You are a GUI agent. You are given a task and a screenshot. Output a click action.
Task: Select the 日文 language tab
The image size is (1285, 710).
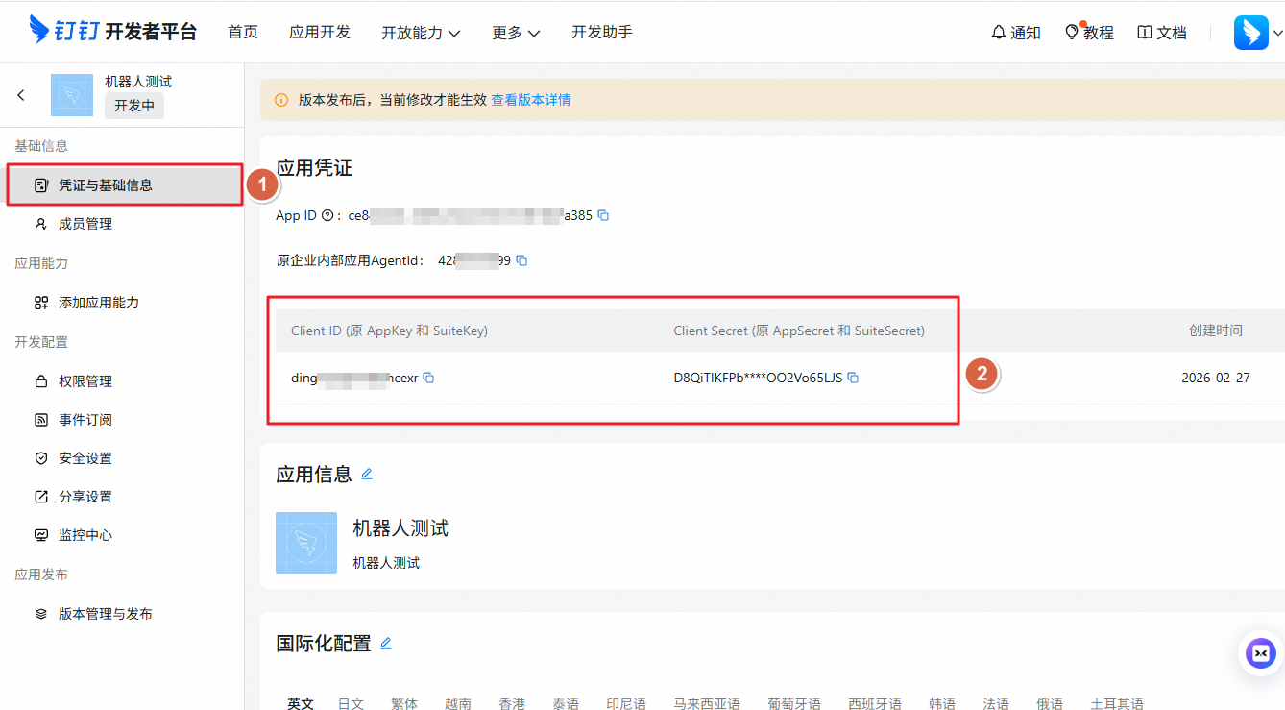click(351, 702)
